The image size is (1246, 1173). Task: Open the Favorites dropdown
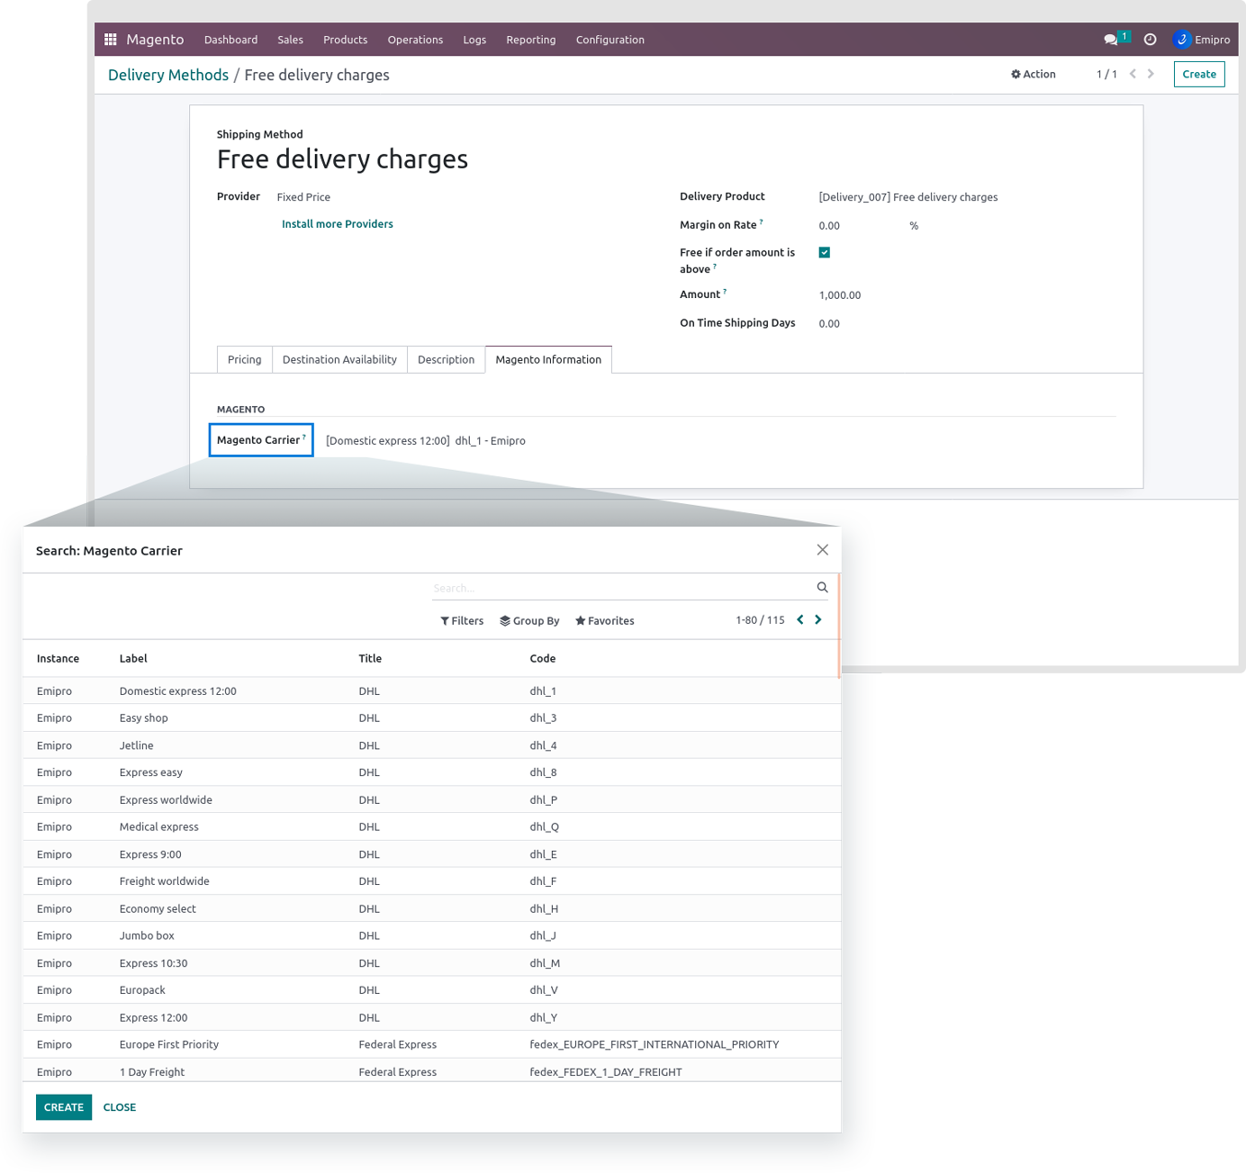pyautogui.click(x=605, y=621)
